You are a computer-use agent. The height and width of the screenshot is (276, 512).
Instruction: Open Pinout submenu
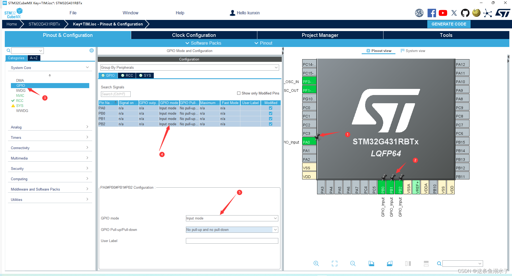coord(263,43)
